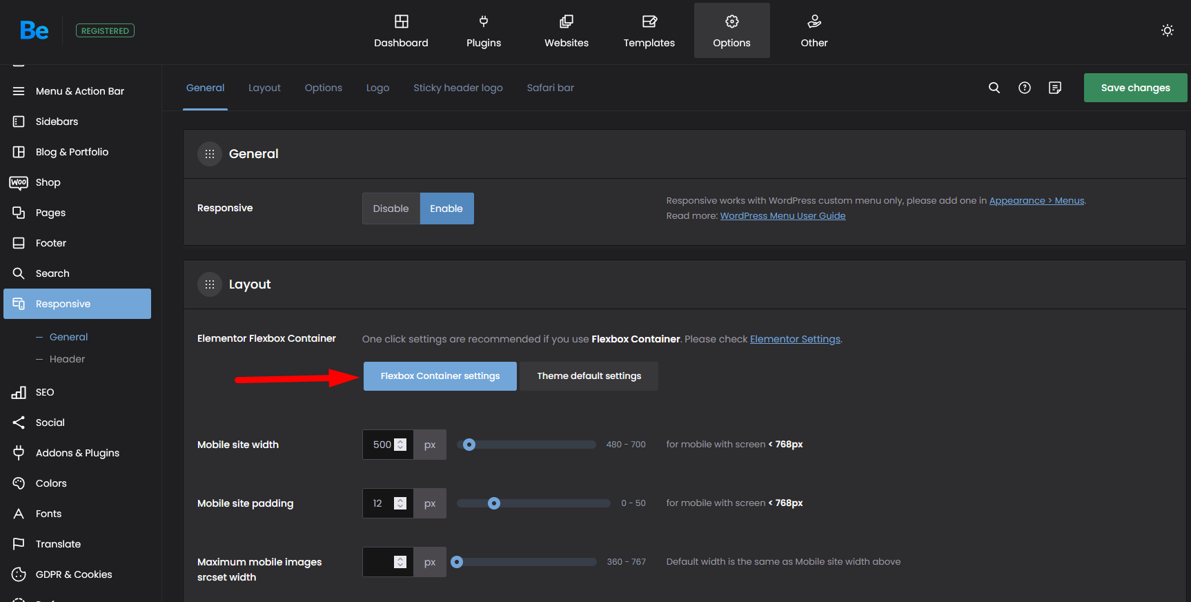
Task: Click the Sidebars sidebar icon
Action: tap(19, 122)
